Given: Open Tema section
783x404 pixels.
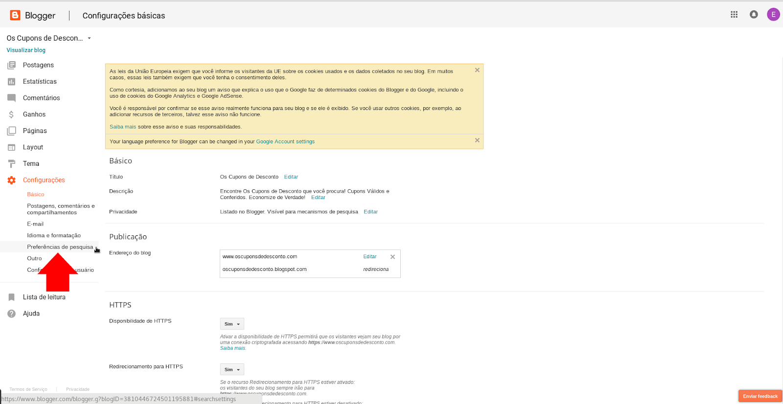Looking at the screenshot, I should [31, 164].
